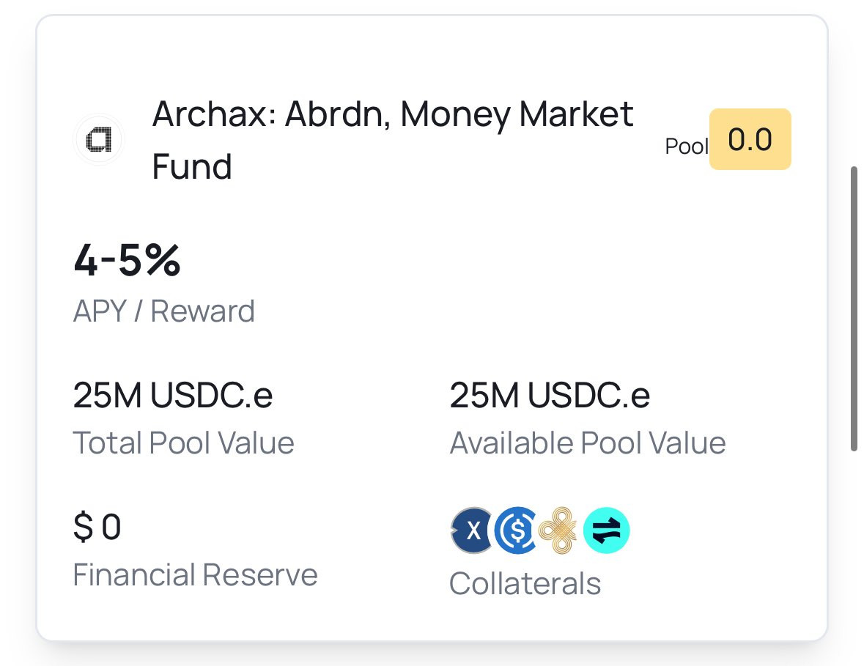Click the APY / Reward label
Screen dimensions: 864x666
163,311
